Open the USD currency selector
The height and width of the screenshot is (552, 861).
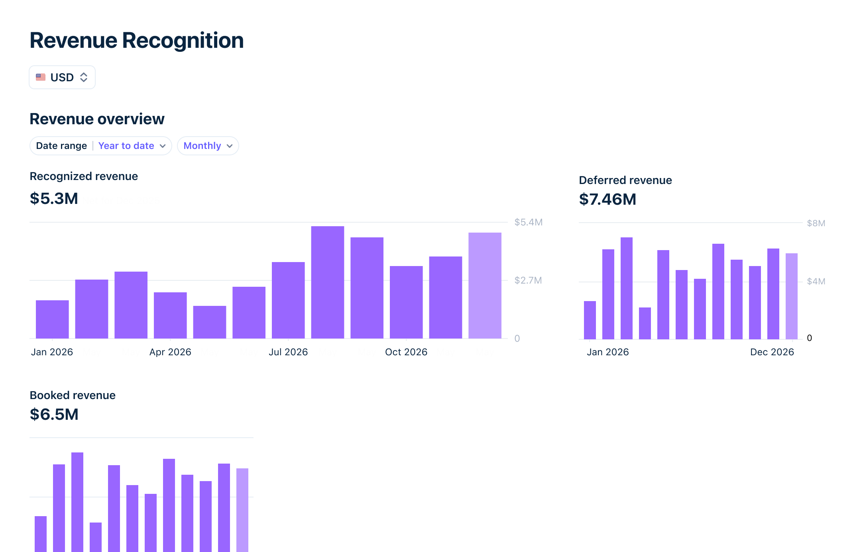[x=62, y=77]
